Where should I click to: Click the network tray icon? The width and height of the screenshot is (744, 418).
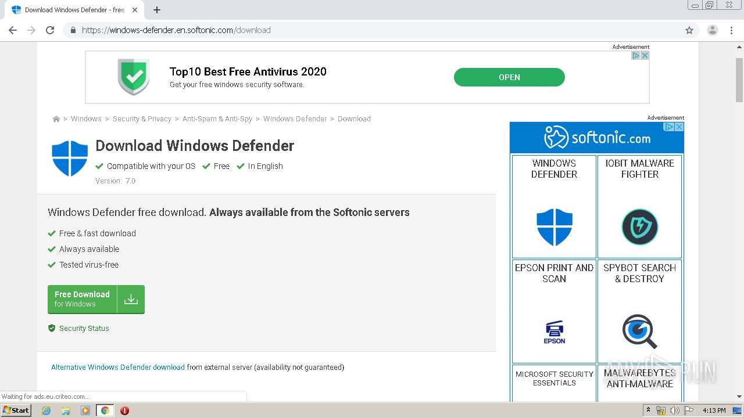[x=661, y=410]
